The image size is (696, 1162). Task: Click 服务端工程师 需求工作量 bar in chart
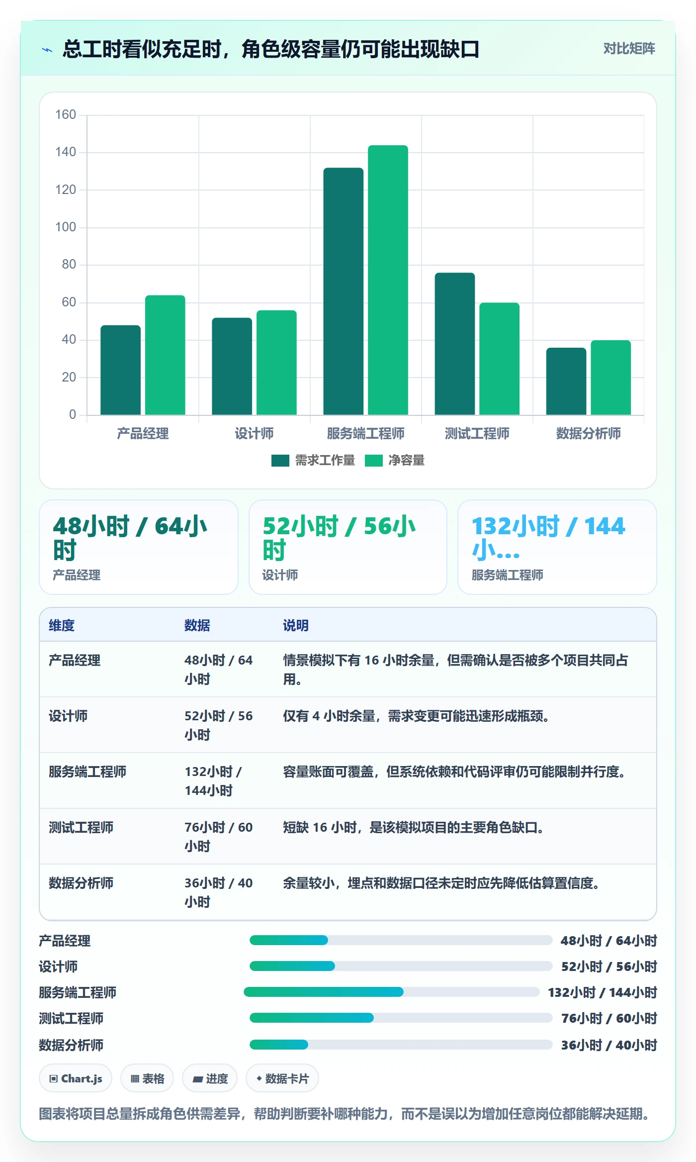tap(344, 291)
